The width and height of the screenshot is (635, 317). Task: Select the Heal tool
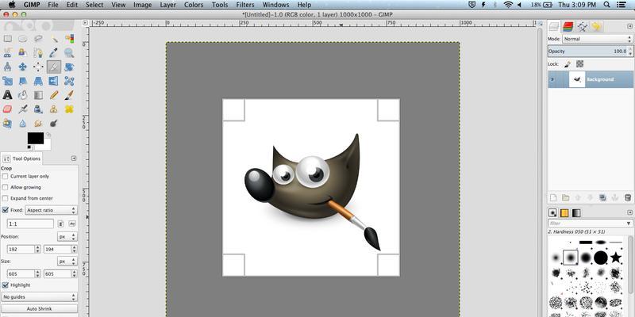pyautogui.click(x=69, y=109)
